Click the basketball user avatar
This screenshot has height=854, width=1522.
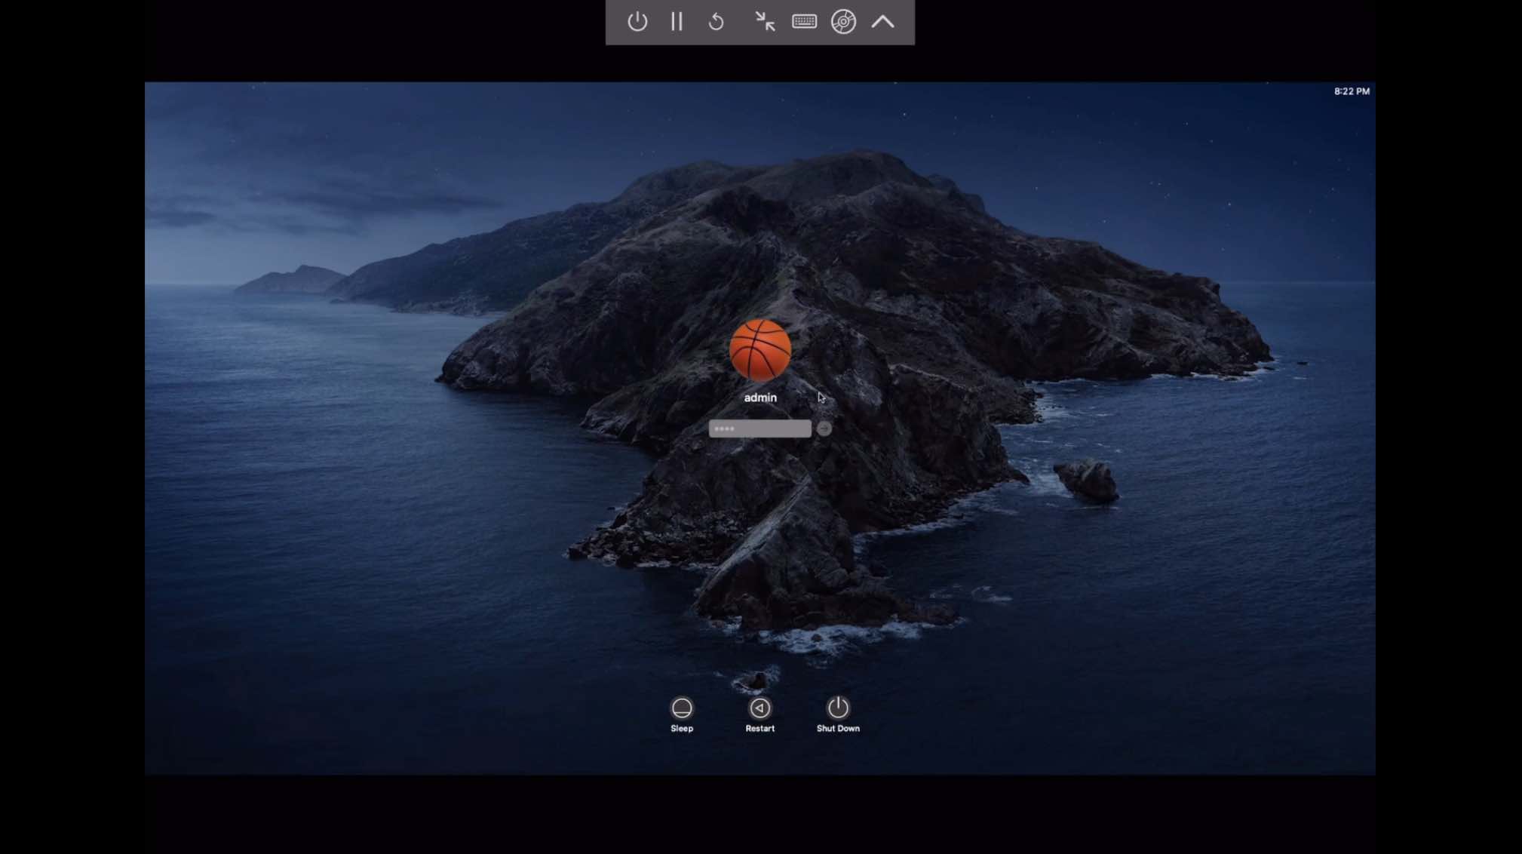click(760, 349)
